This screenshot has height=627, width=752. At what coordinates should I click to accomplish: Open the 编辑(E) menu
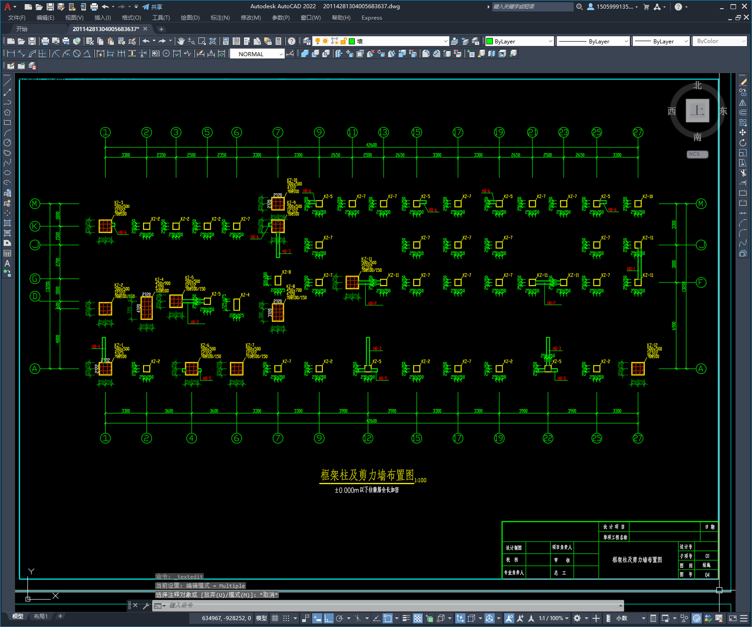[45, 18]
